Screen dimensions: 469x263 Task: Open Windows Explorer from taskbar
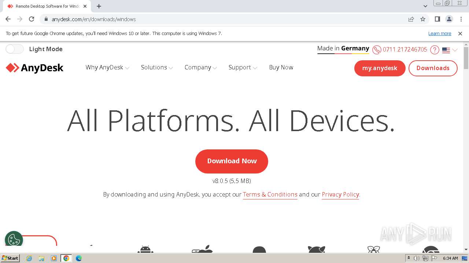(41, 258)
